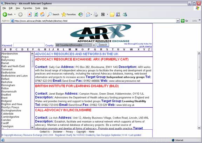
Task: Expand the Back button history arrow
Action: point(15,14)
